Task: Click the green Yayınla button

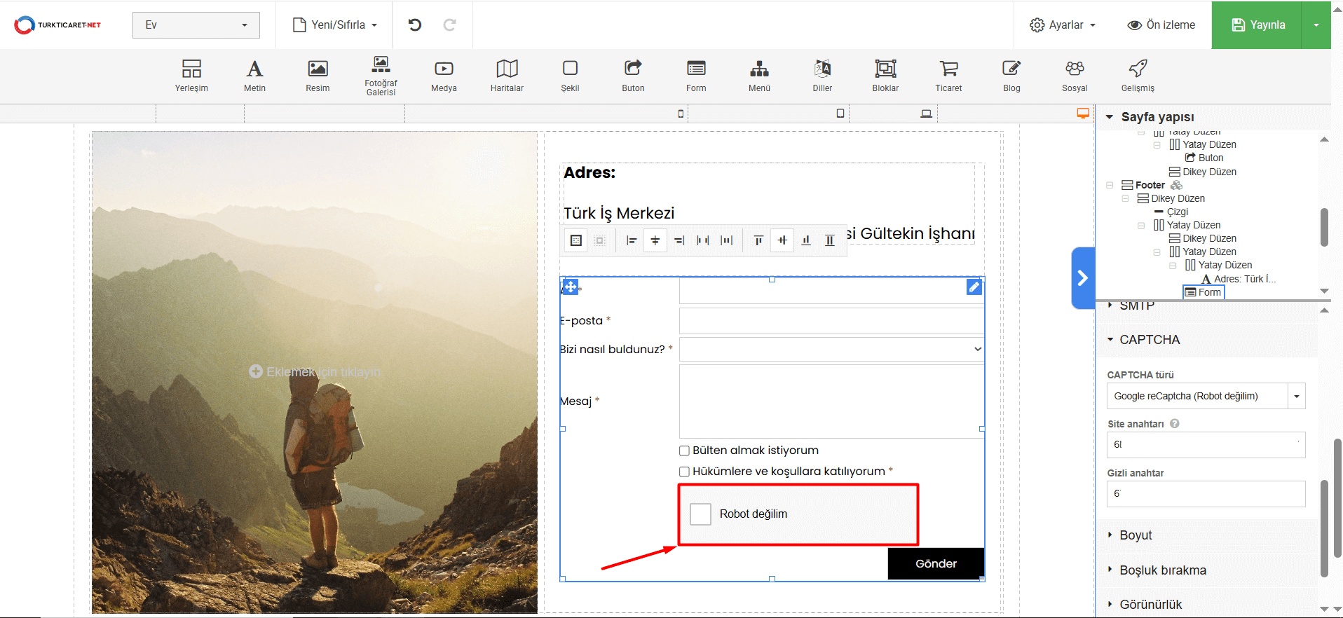Action: 1257,25
